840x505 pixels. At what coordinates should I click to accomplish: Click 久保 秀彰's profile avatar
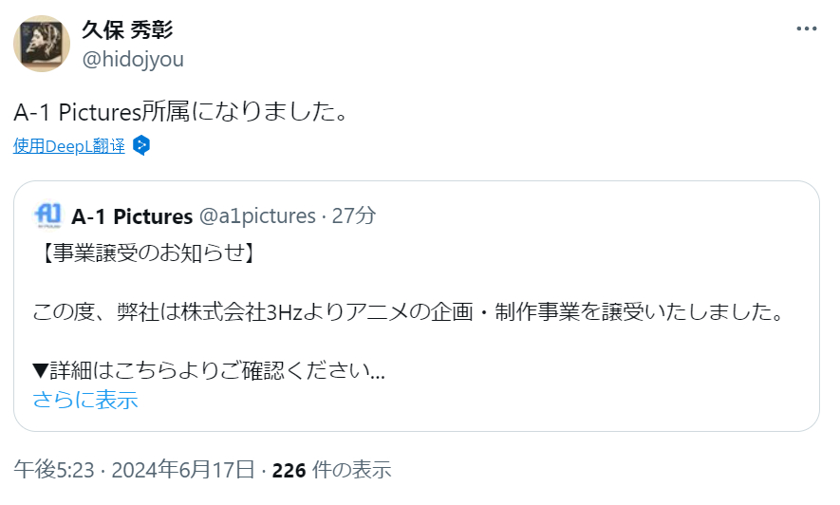[40, 45]
